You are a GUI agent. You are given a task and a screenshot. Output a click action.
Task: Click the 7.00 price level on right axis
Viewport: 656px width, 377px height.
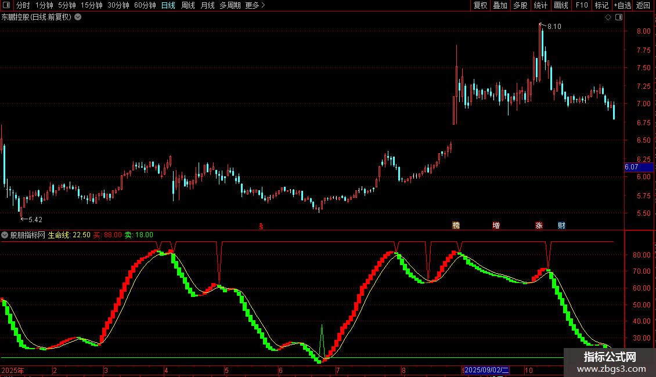click(643, 104)
